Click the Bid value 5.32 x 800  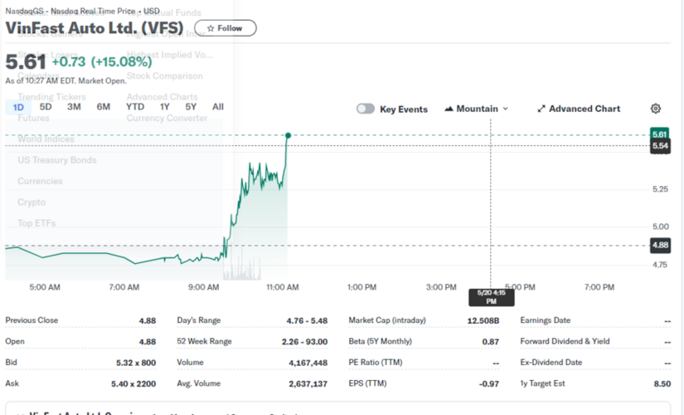(x=136, y=363)
